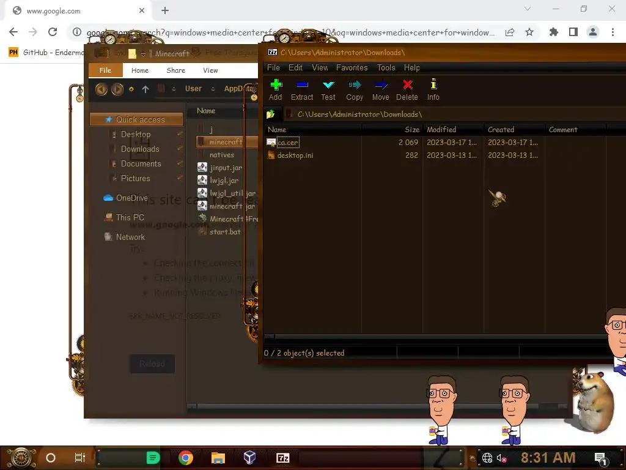The image size is (626, 470).
Task: Open the Info tool in 7-Zip
Action: 433,90
